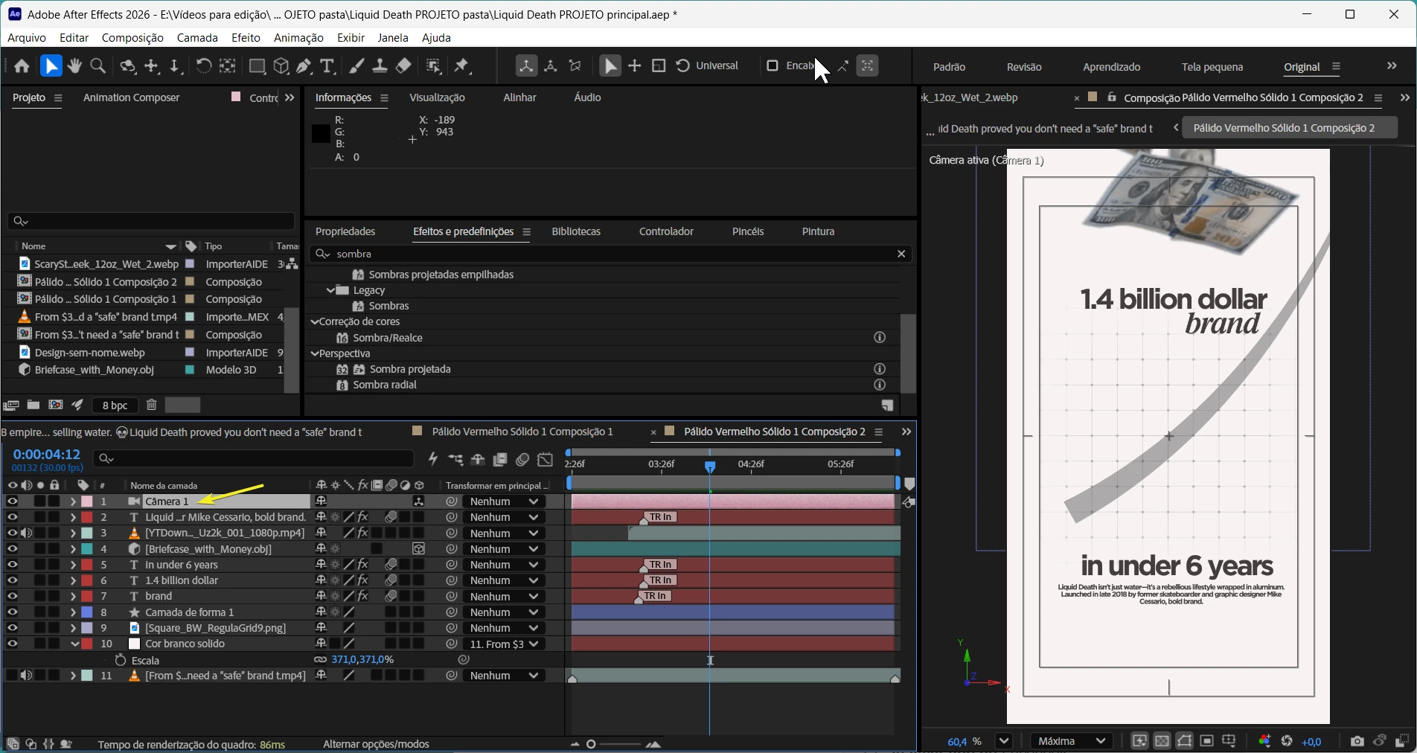
Task: Open the Composição menu
Action: coord(132,38)
